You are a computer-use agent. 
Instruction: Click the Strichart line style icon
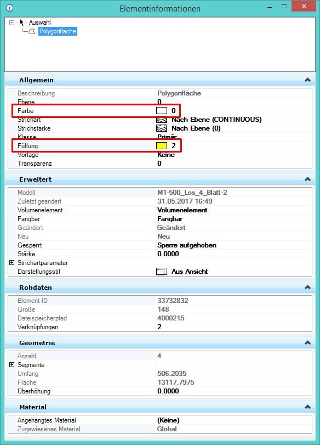[x=162, y=120]
